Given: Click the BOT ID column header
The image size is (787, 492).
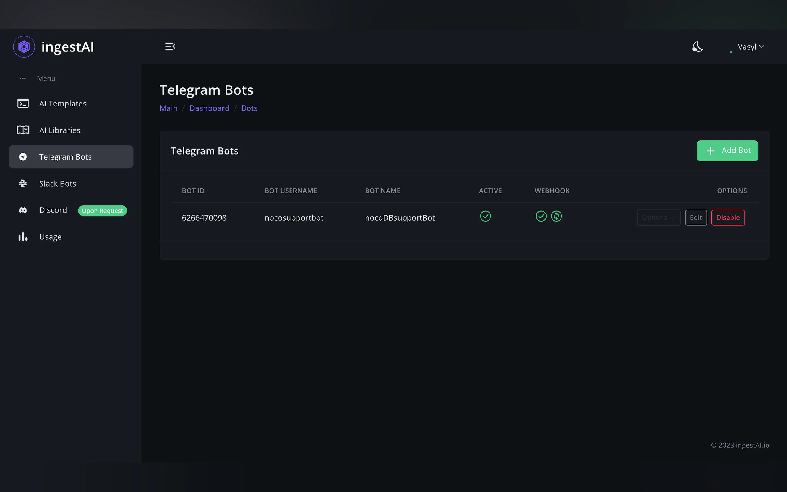Looking at the screenshot, I should [193, 191].
